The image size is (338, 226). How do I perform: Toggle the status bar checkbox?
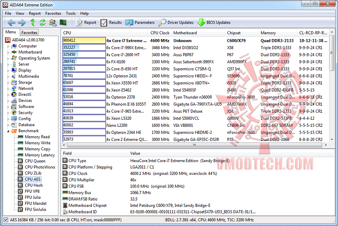(x=6, y=220)
